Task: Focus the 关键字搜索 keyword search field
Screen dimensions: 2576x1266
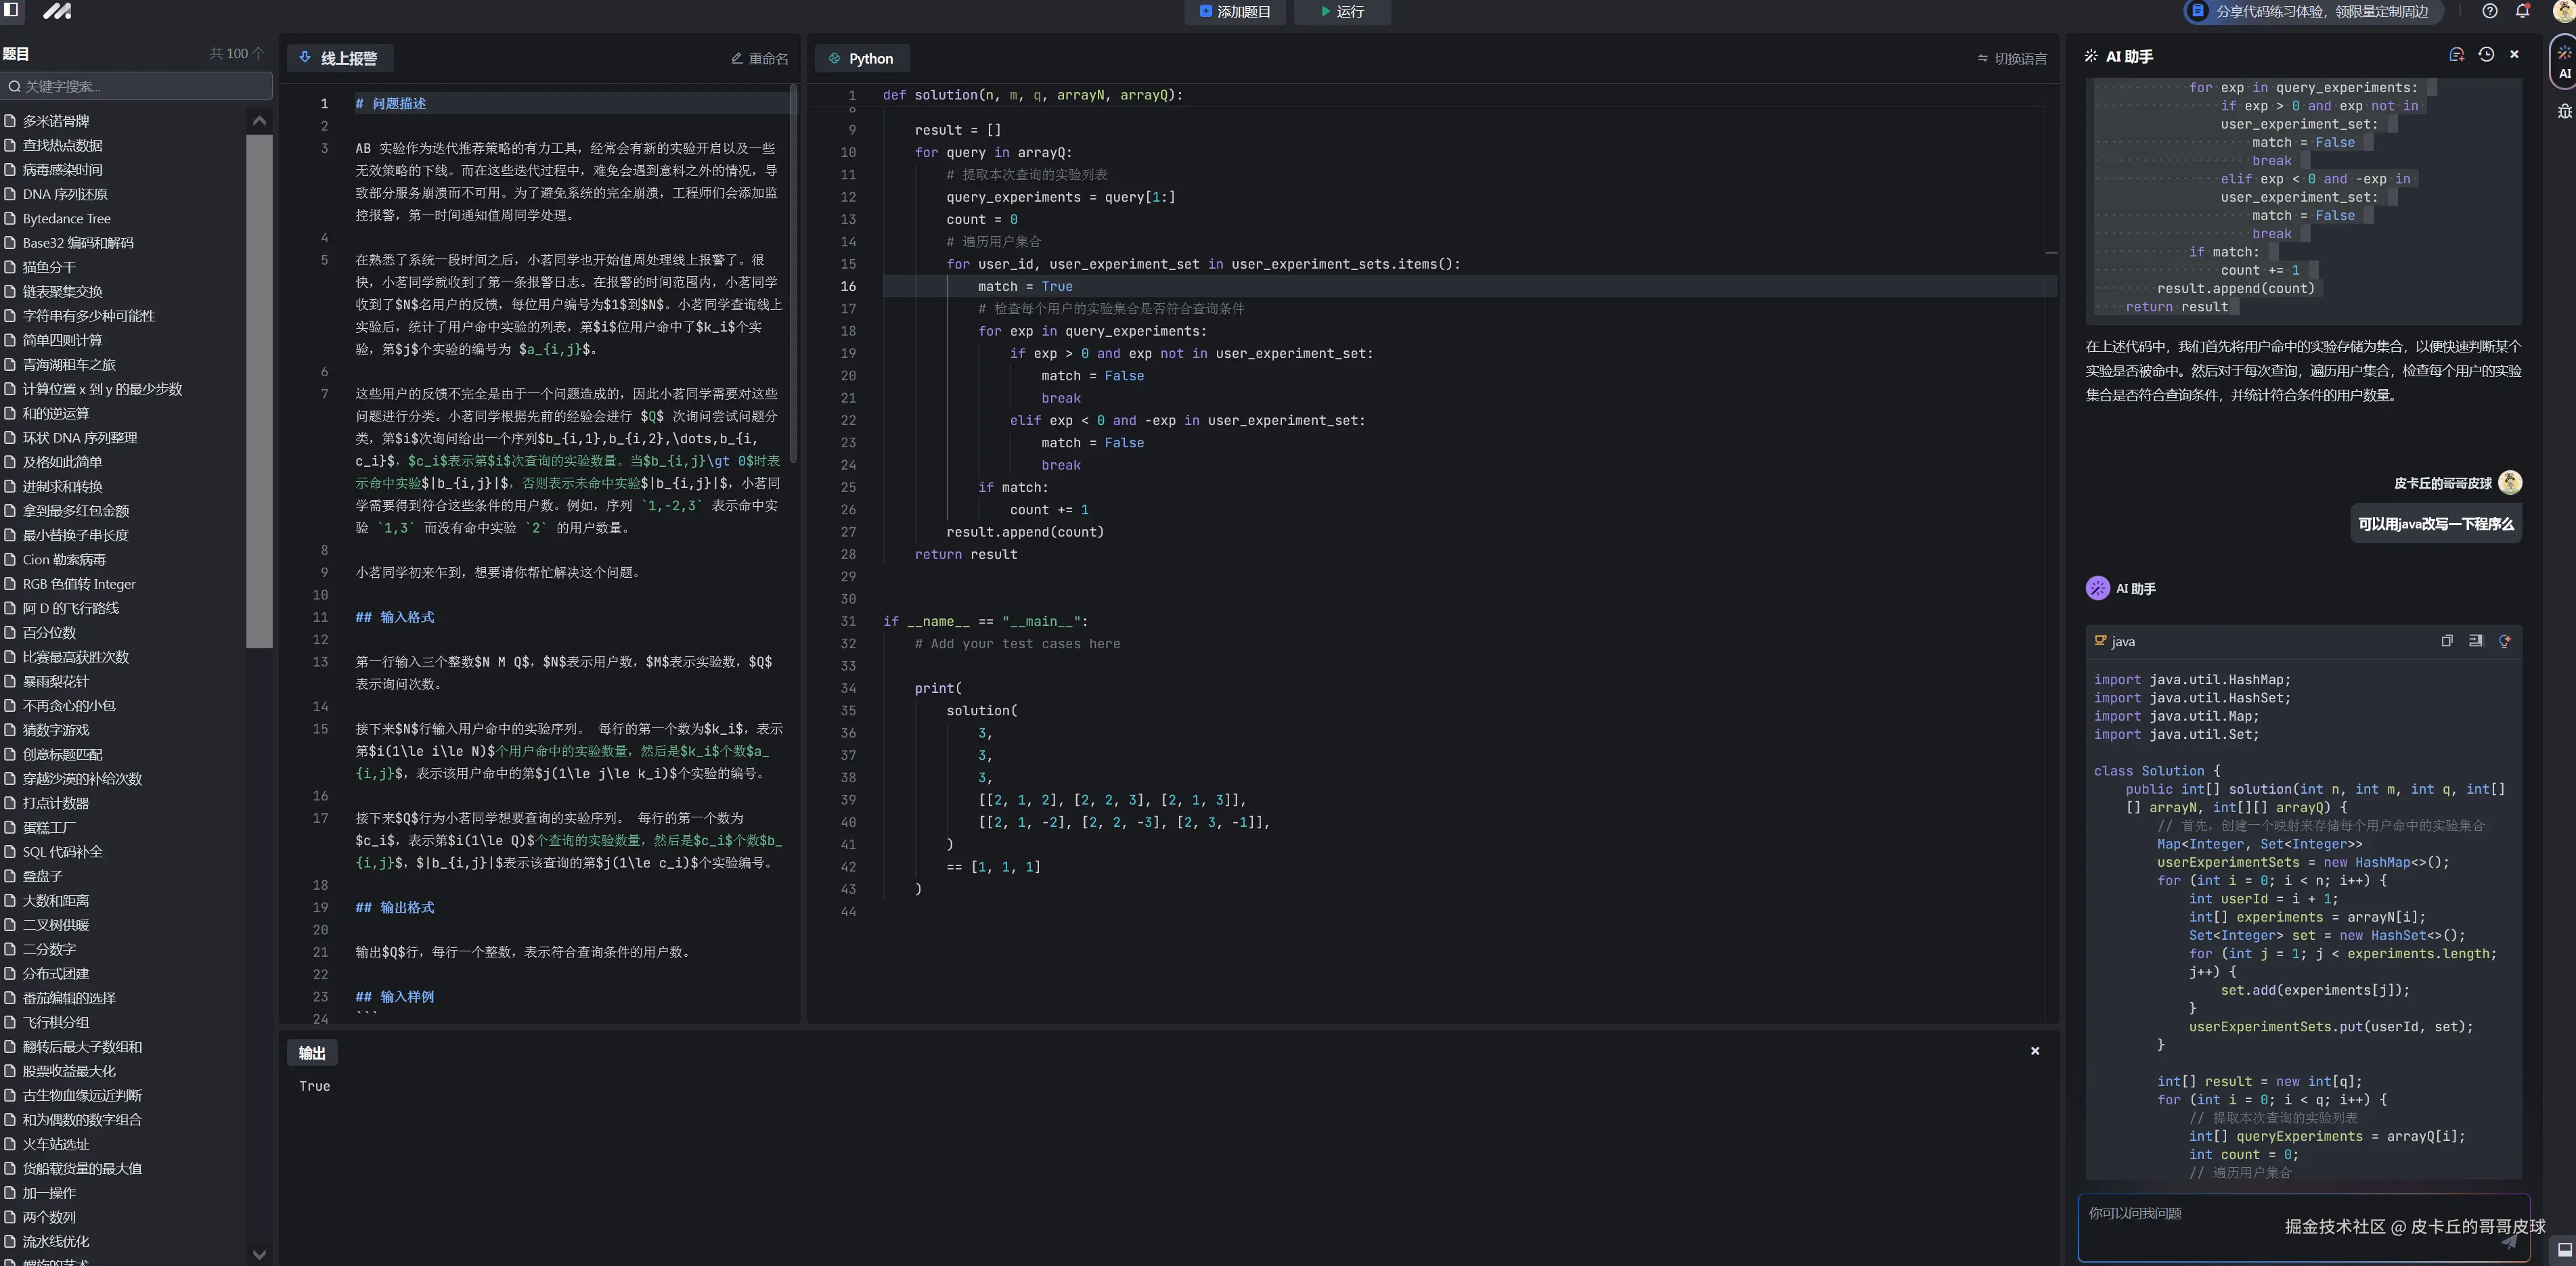Action: click(138, 86)
